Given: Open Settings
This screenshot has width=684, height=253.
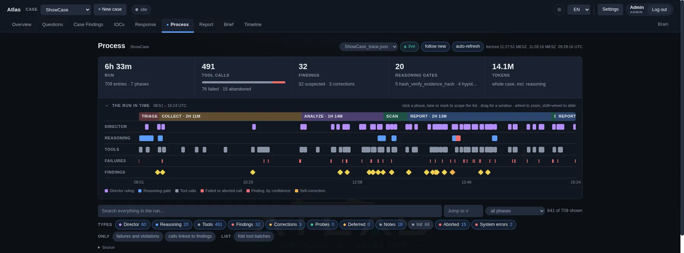Looking at the screenshot, I should click(610, 9).
